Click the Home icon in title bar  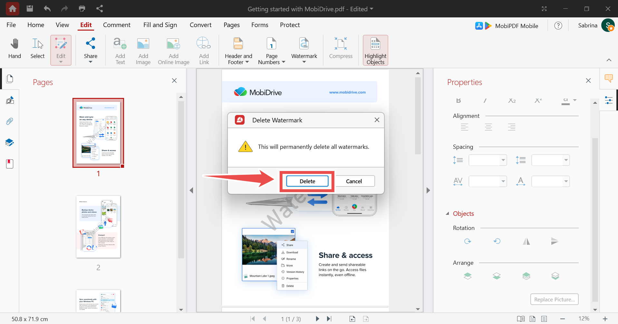click(13, 9)
